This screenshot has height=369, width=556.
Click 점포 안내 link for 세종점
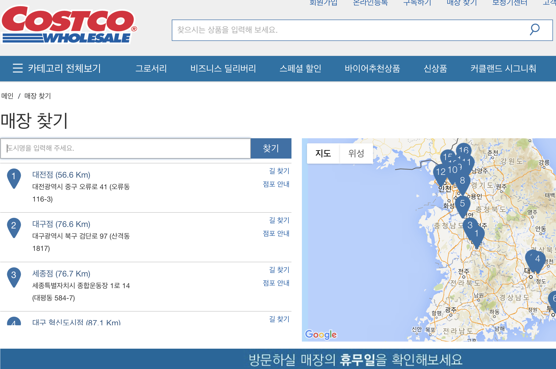click(276, 283)
